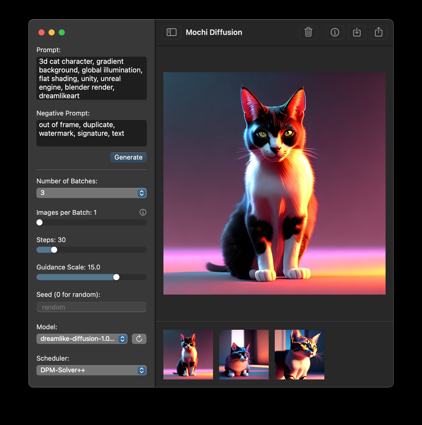This screenshot has height=425, width=422.
Task: Share the generated image
Action: pyautogui.click(x=378, y=32)
